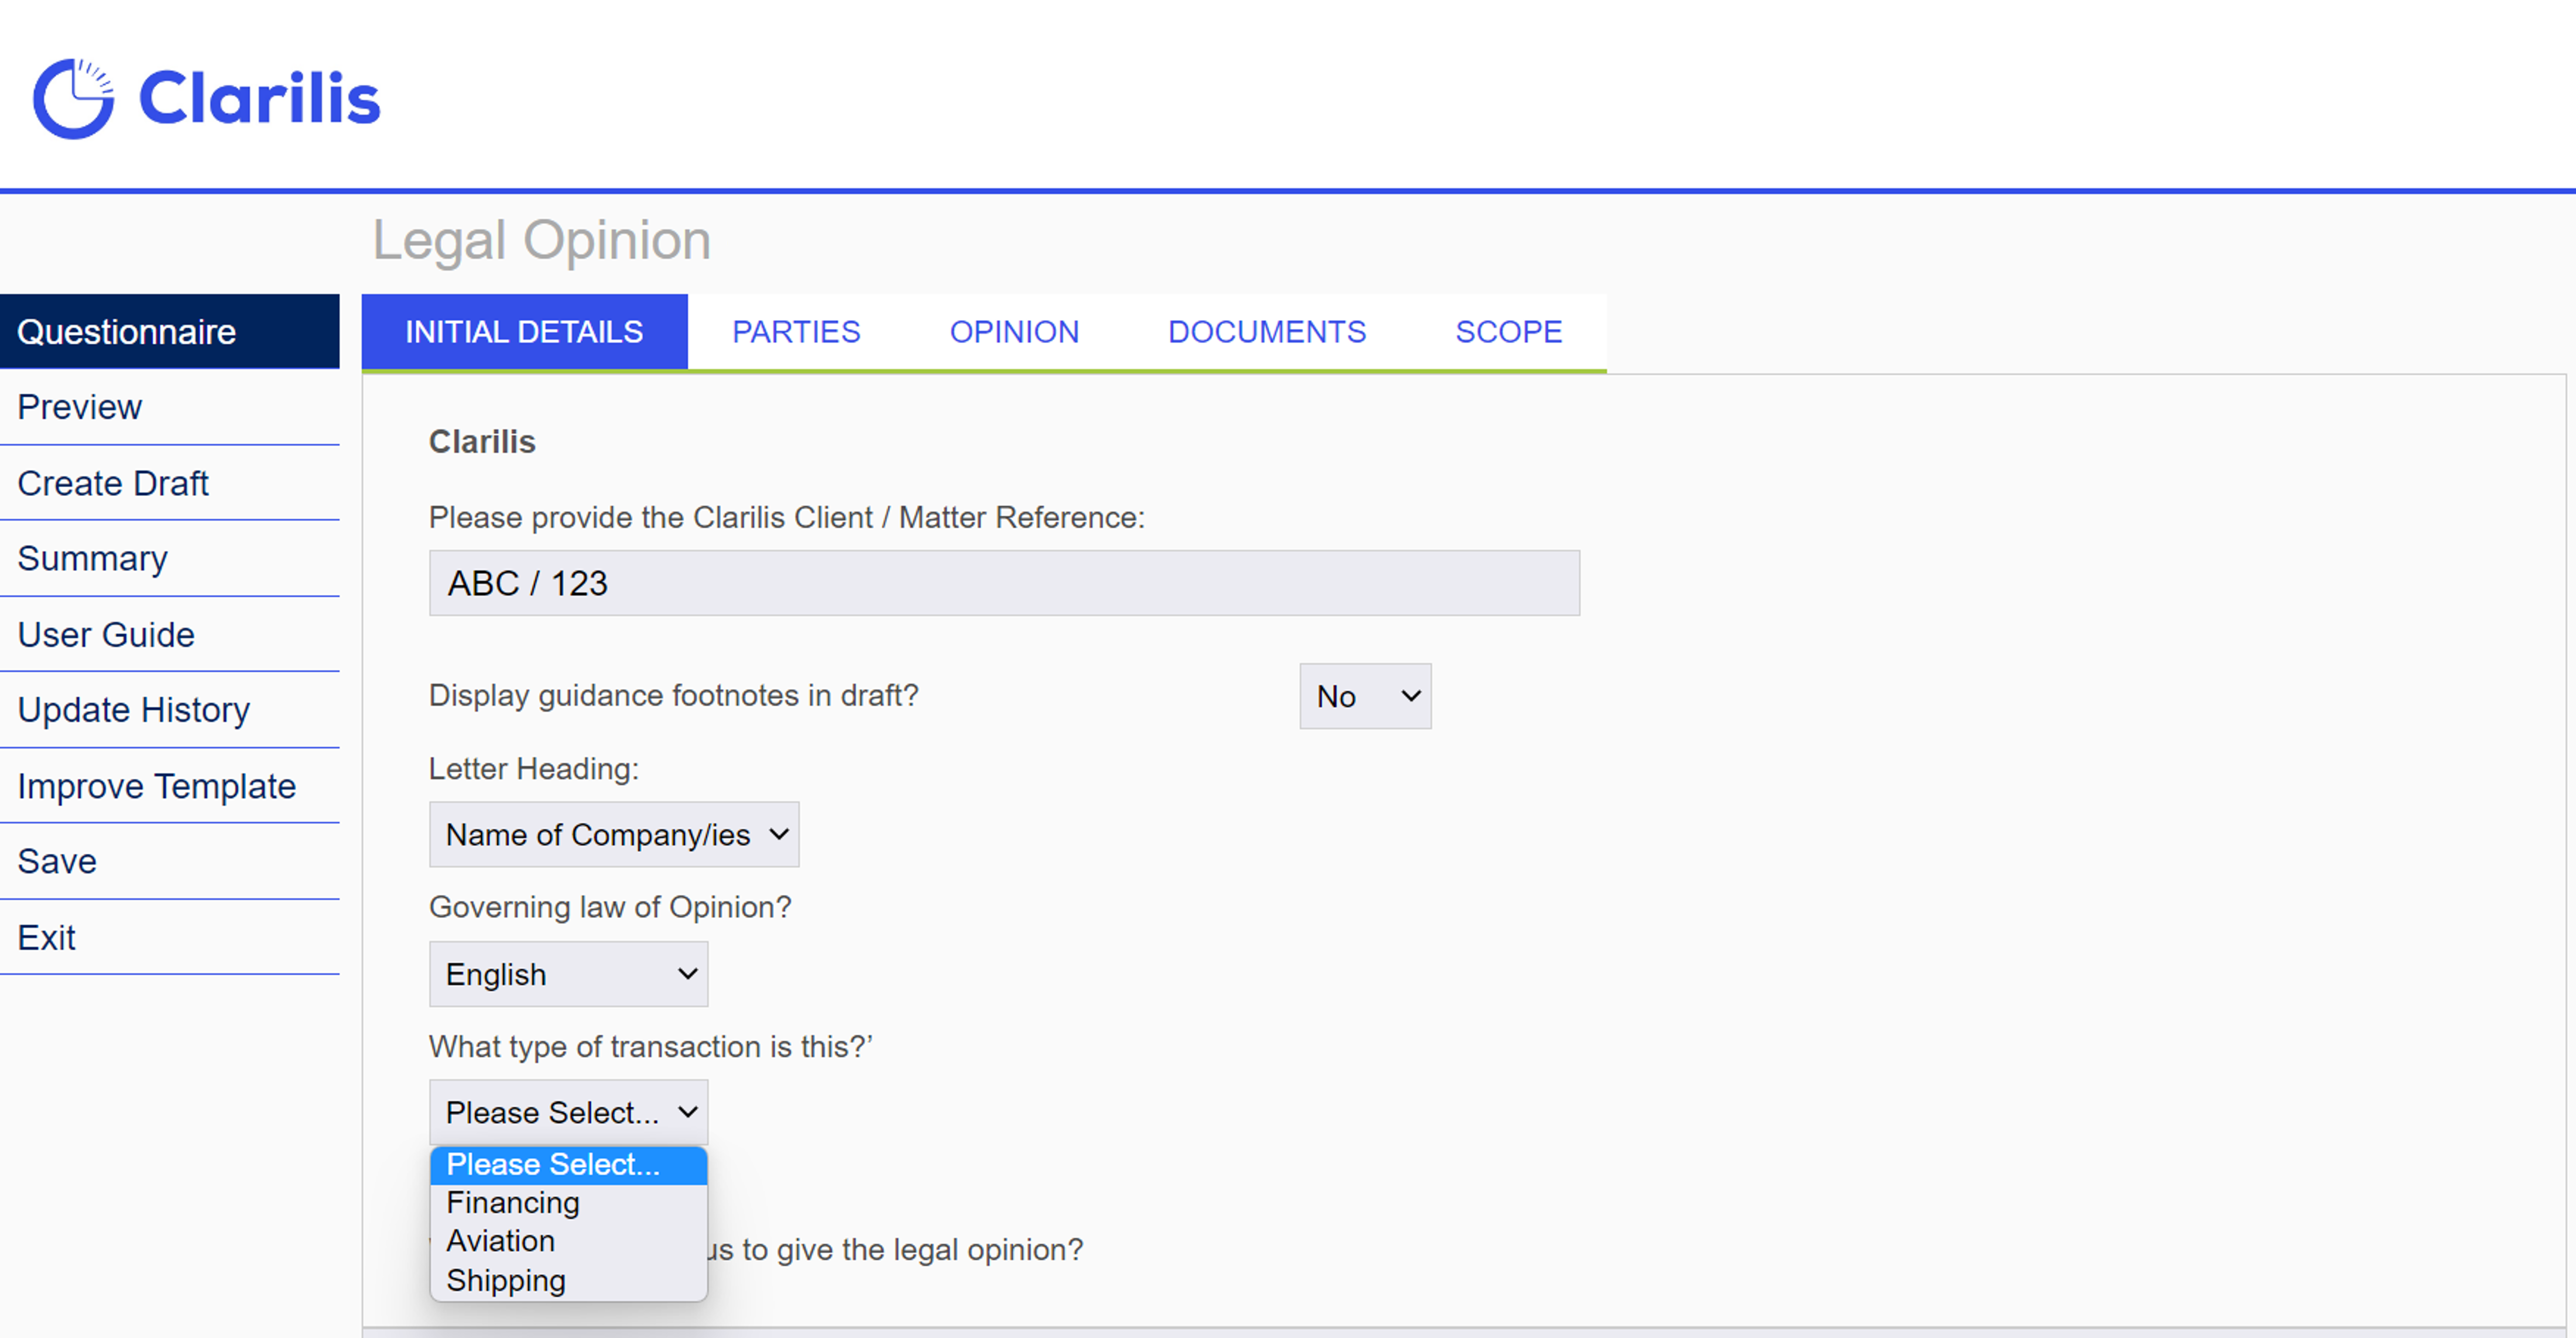Click the Preview sidebar link

79,407
